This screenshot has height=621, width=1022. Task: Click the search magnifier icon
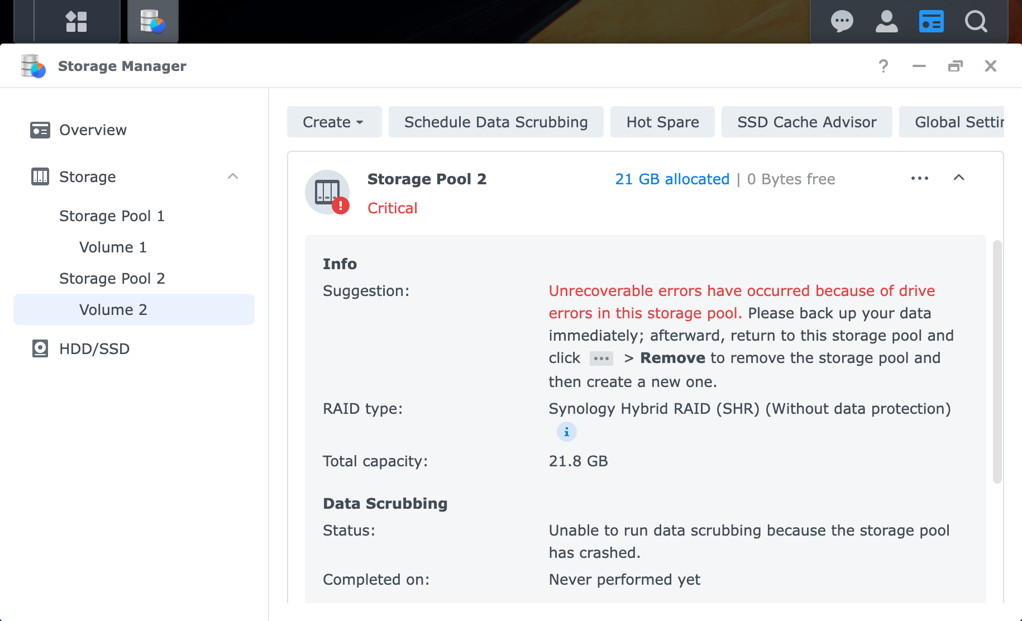tap(976, 22)
